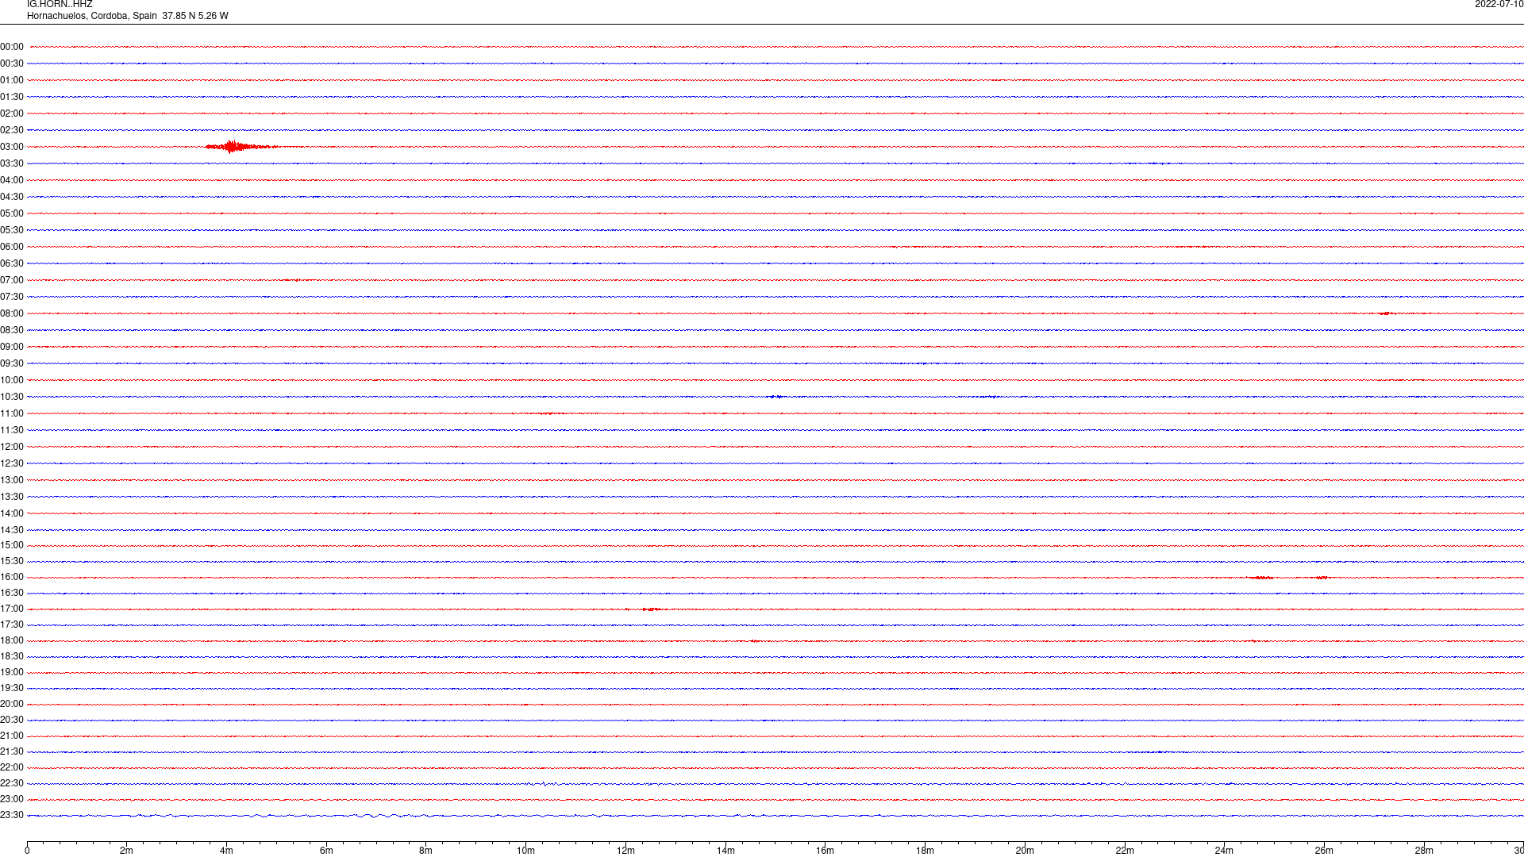Click the large seismic event on 03:00 trace
This screenshot has height=857, width=1524.
coord(241,146)
